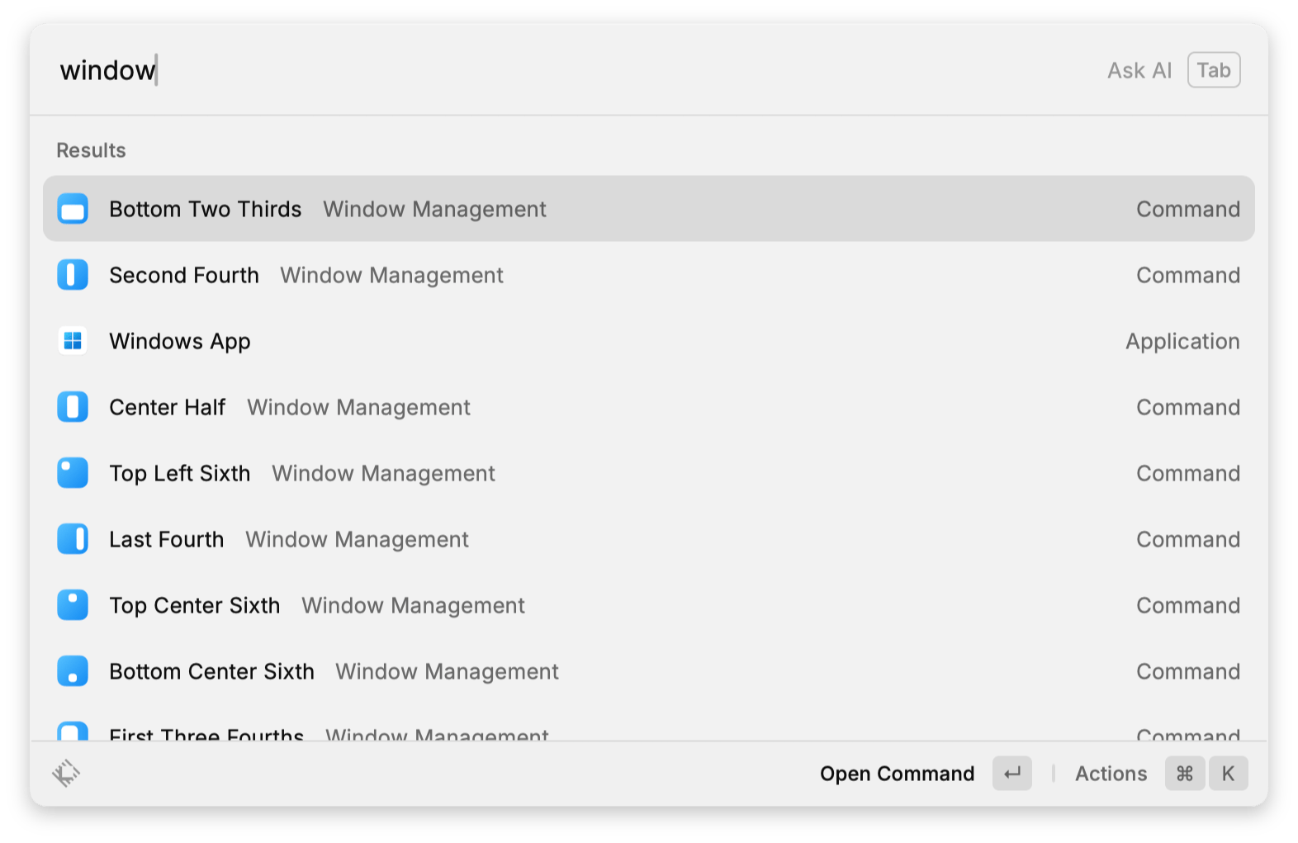Click Ask AI in search bar
This screenshot has height=843, width=1298.
1139,71
